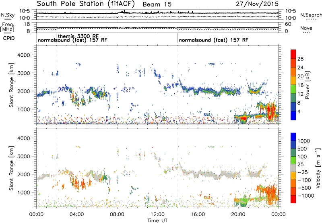The width and height of the screenshot is (322, 223).
Task: Click the '04:00' time axis tick
Action: click(x=76, y=215)
